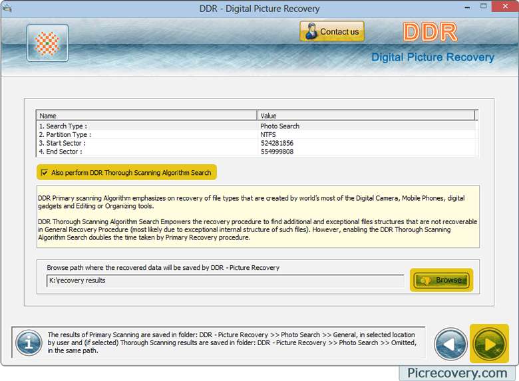The image size is (519, 381).
Task: Select the Start Sector row
Action: pos(256,143)
